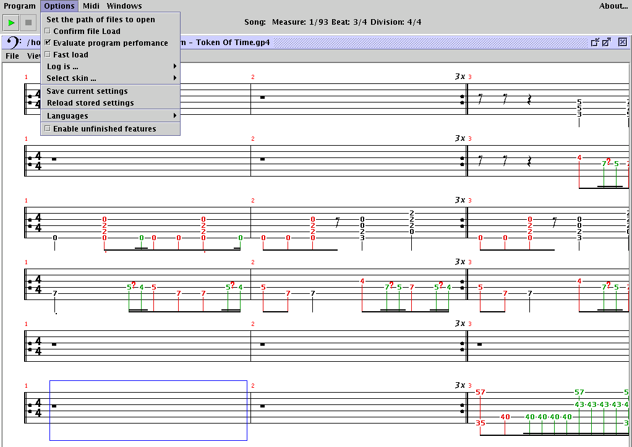
Task: Open the Windows menu
Action: pyautogui.click(x=124, y=6)
